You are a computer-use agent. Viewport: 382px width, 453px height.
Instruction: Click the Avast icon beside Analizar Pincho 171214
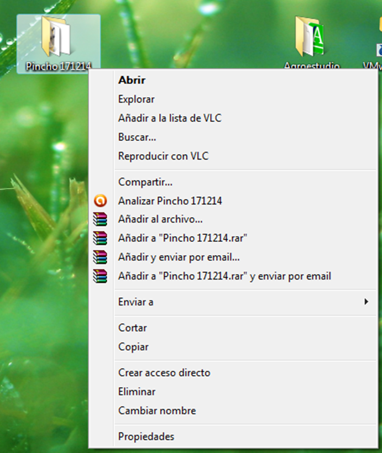[100, 201]
